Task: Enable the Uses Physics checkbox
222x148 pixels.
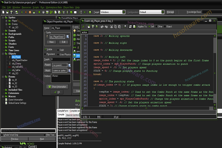Action: click(58, 54)
